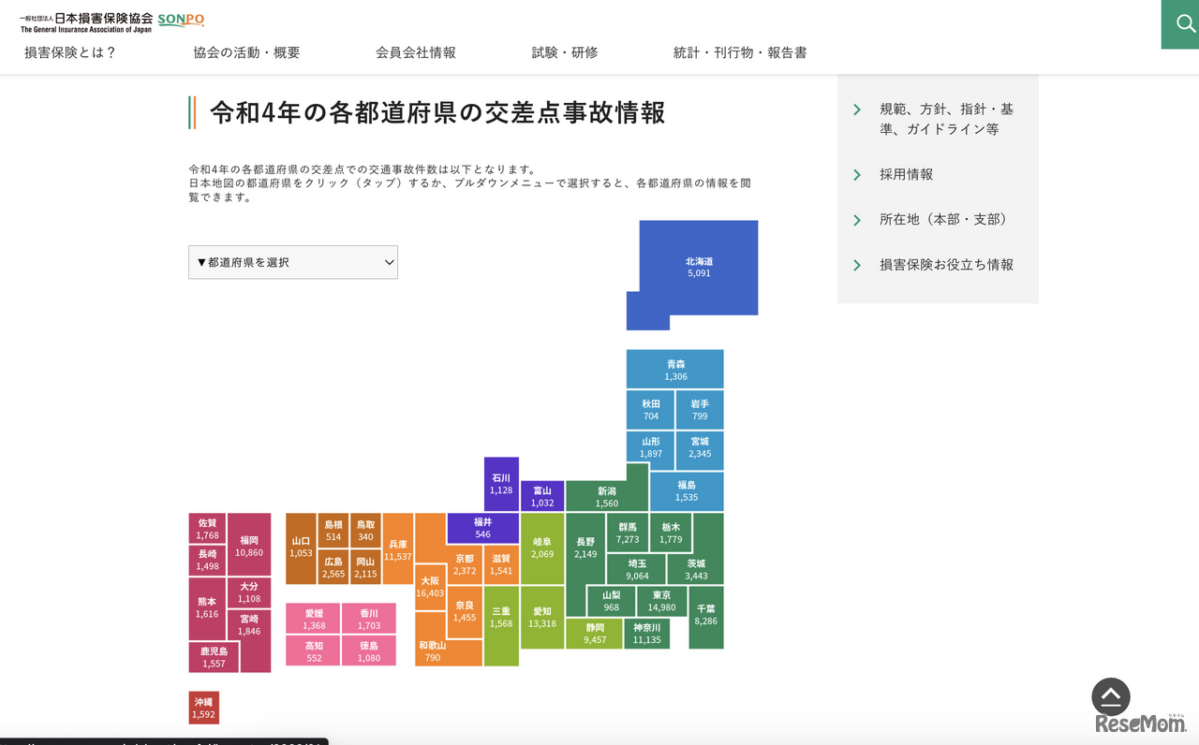The width and height of the screenshot is (1199, 745).
Task: Click the 採用情報 sidebar link
Action: click(x=906, y=174)
